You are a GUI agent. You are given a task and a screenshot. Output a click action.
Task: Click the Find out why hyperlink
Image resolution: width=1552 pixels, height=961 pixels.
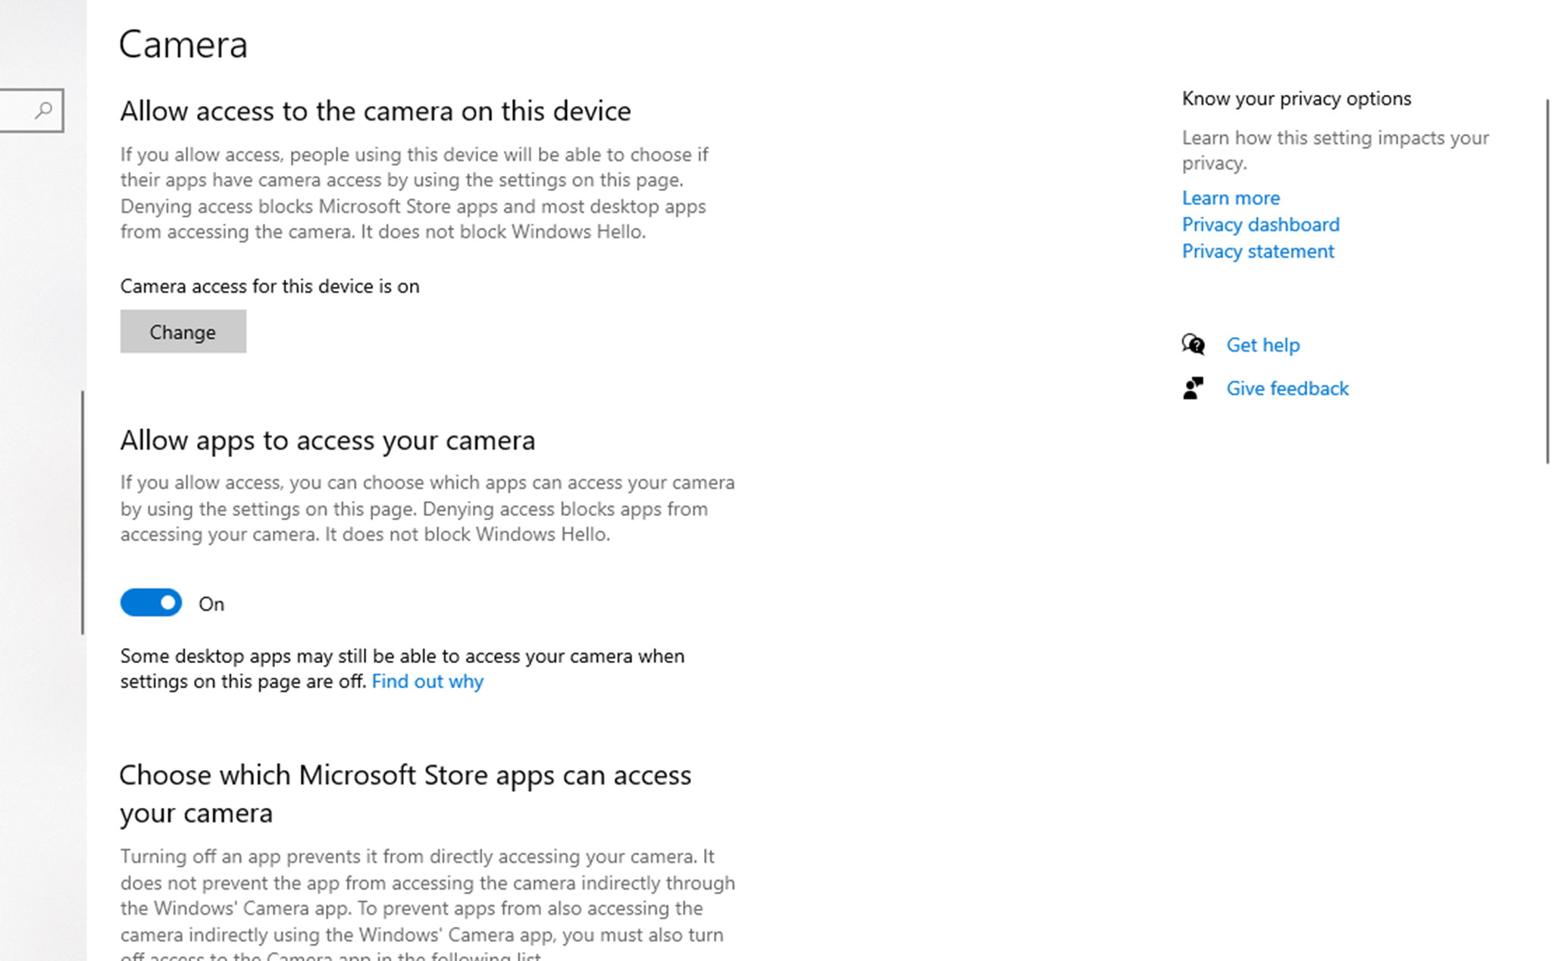427,681
